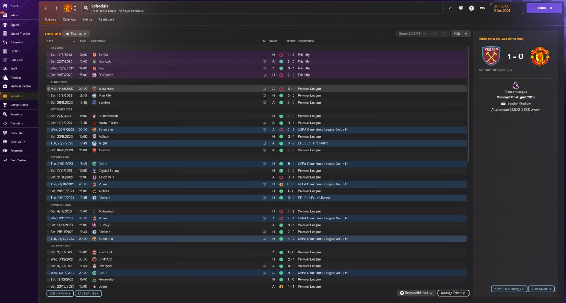Open the help question mark icon
Screen dimensions: 566x303
[x=471, y=8]
